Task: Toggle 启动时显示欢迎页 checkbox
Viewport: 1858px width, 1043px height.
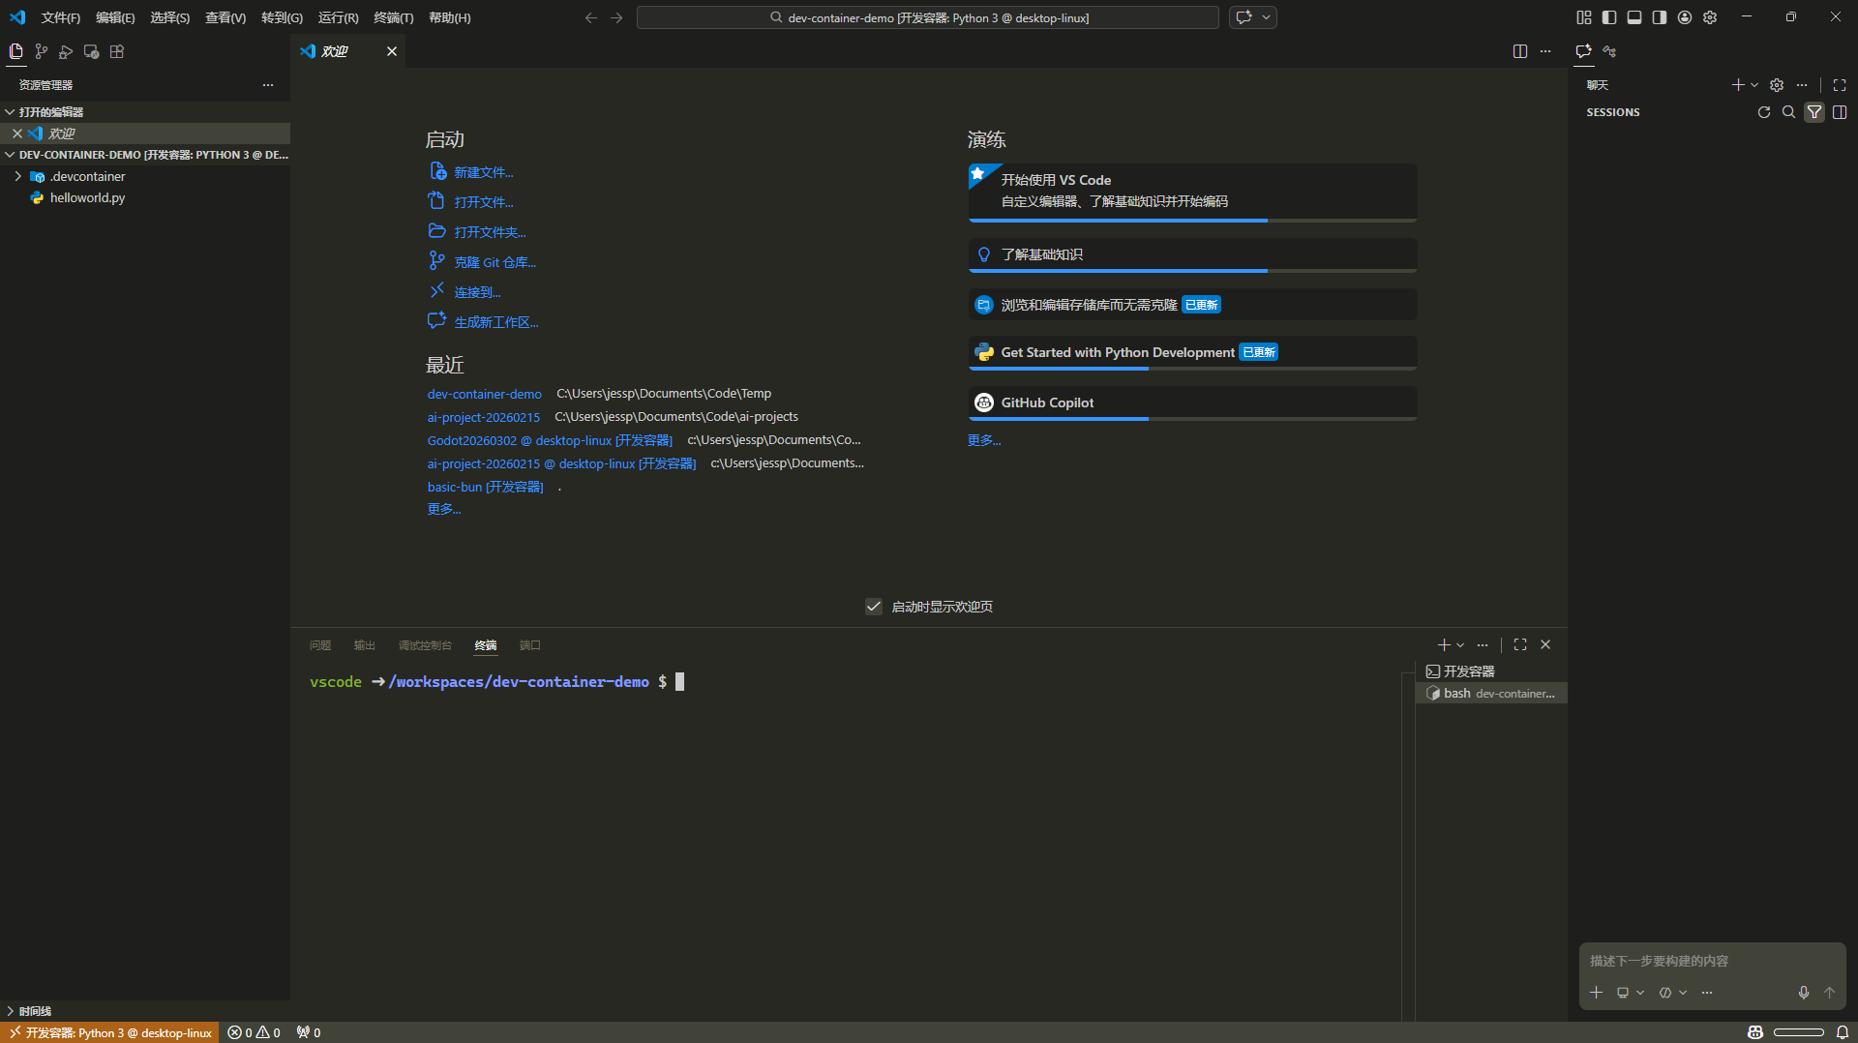Action: pyautogui.click(x=874, y=607)
